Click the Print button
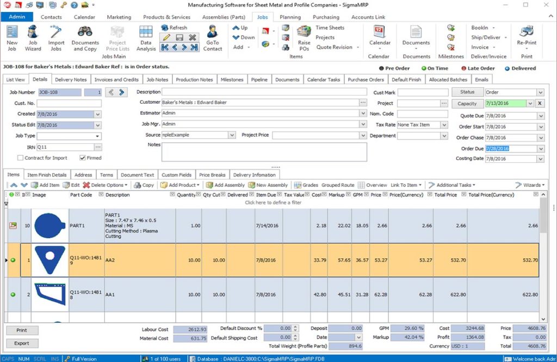Viewport: 557px width, 362px height. [x=22, y=330]
